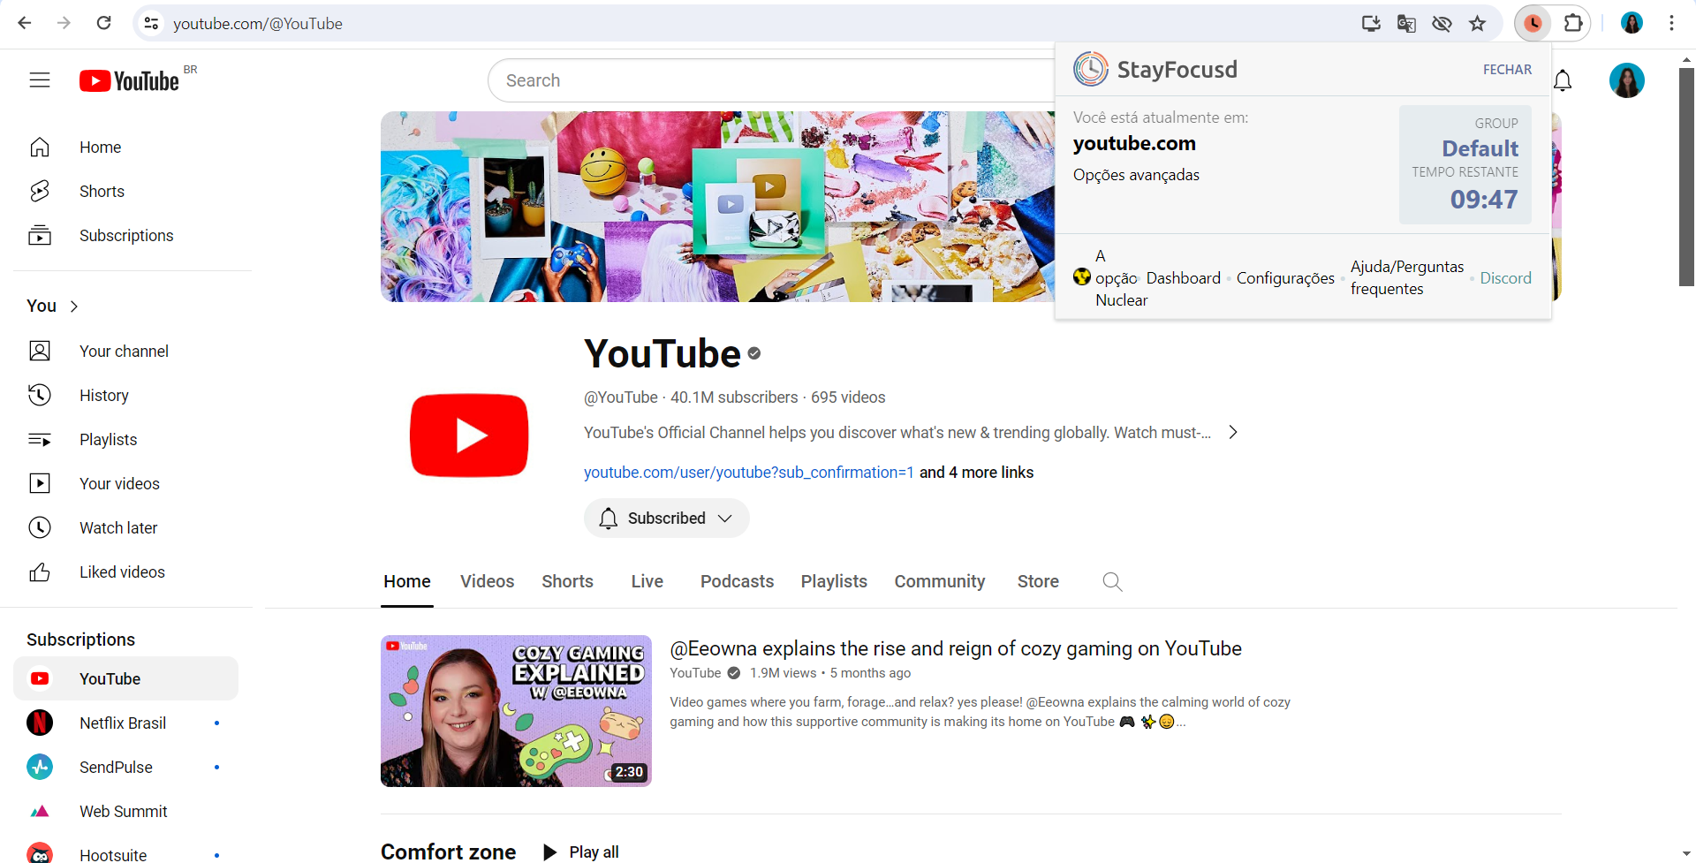
Task: Go back to the previous page
Action: click(25, 23)
